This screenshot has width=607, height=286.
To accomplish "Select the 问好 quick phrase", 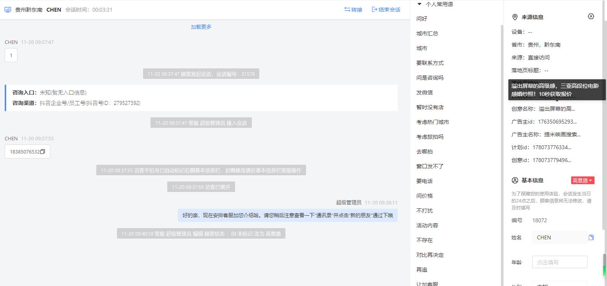I will pos(422,19).
